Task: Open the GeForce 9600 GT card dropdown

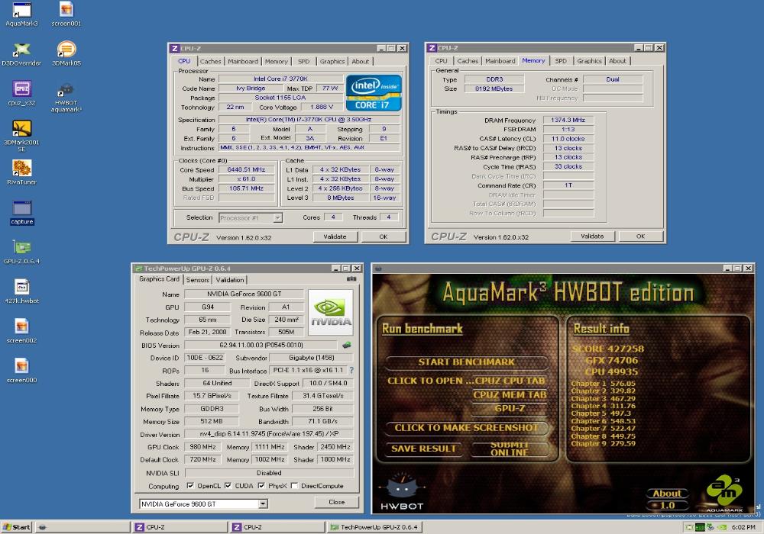Action: [x=263, y=503]
